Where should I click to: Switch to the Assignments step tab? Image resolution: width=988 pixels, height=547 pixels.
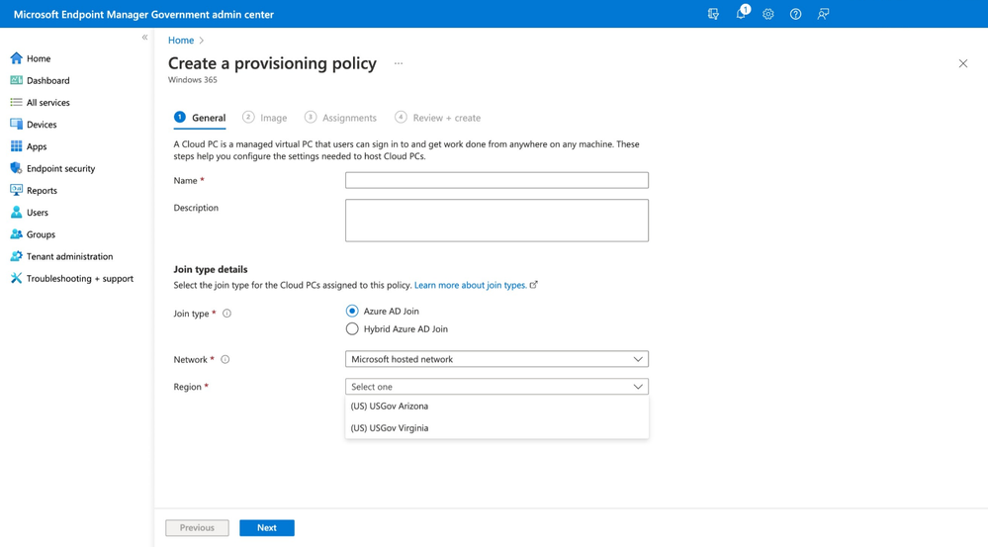pos(340,118)
